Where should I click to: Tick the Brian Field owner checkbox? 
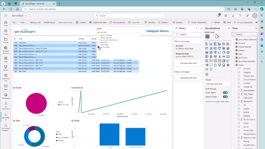[x=99, y=42]
